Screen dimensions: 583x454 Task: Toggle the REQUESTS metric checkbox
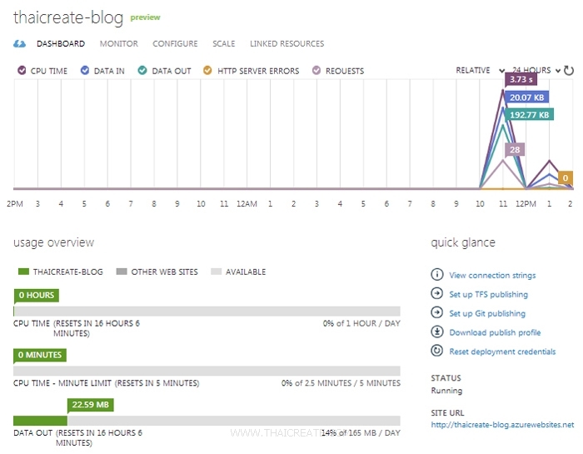click(316, 70)
